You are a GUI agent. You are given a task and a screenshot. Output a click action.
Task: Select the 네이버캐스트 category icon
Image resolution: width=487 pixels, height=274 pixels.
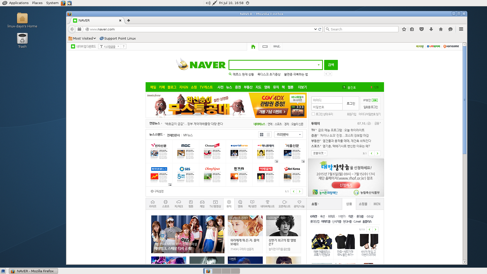[x=267, y=204]
